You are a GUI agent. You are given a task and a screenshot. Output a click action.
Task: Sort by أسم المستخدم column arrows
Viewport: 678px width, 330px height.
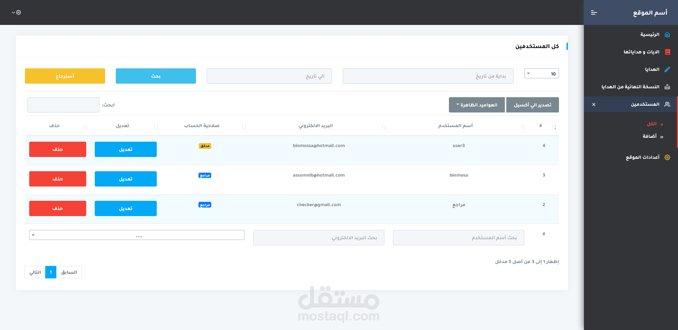point(523,127)
